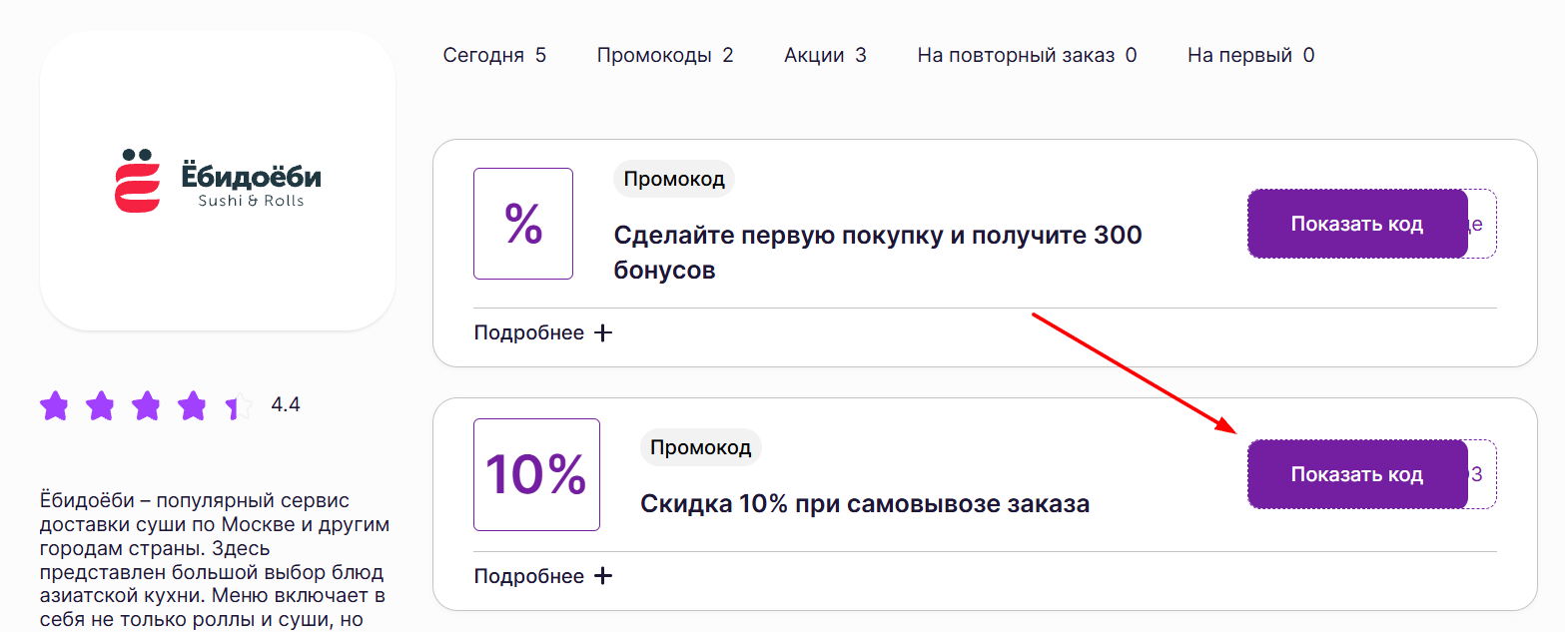Expand "Подробнее" under the 10% pickup discount
The height and width of the screenshot is (632, 1565).
pyautogui.click(x=542, y=576)
